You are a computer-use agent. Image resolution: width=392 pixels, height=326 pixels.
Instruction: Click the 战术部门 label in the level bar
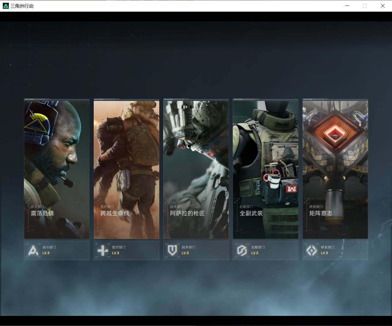[188, 247]
